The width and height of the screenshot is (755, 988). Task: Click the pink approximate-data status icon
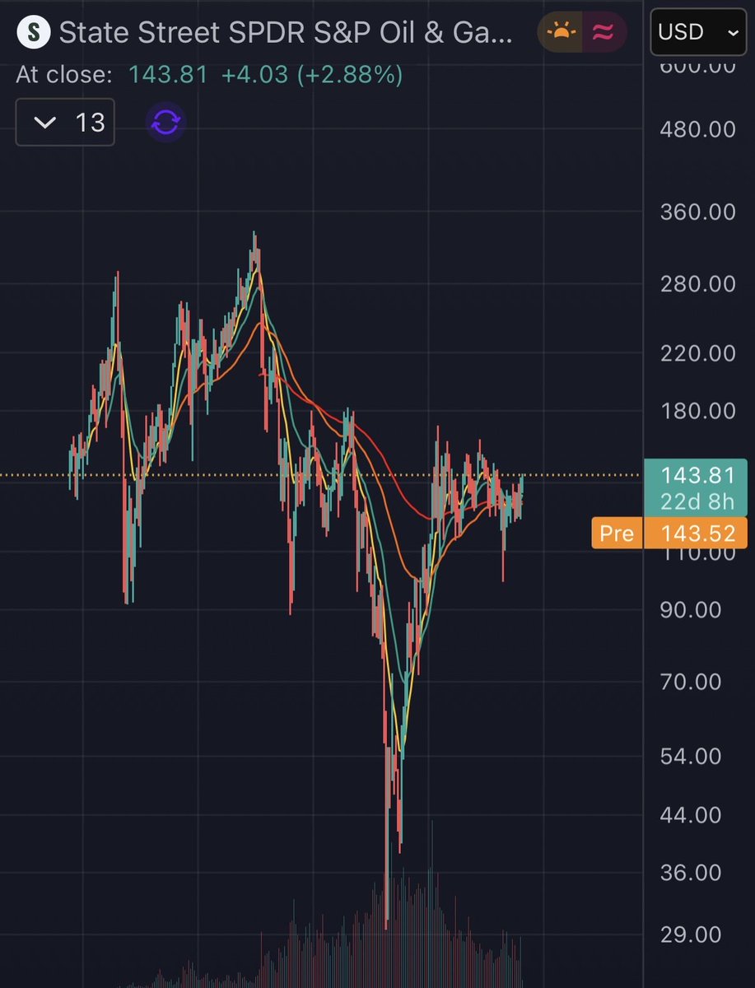(x=604, y=32)
